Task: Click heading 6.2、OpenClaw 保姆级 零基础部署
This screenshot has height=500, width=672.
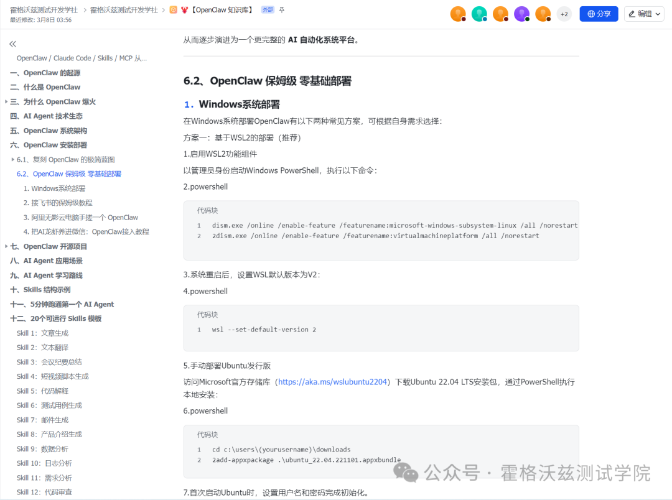Action: pos(268,81)
